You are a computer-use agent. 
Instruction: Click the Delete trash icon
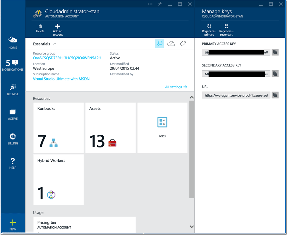[x=40, y=27]
